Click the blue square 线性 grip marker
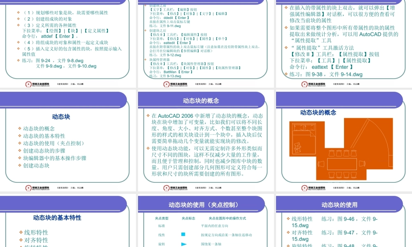This screenshot has width=412, height=247. pos(183,234)
